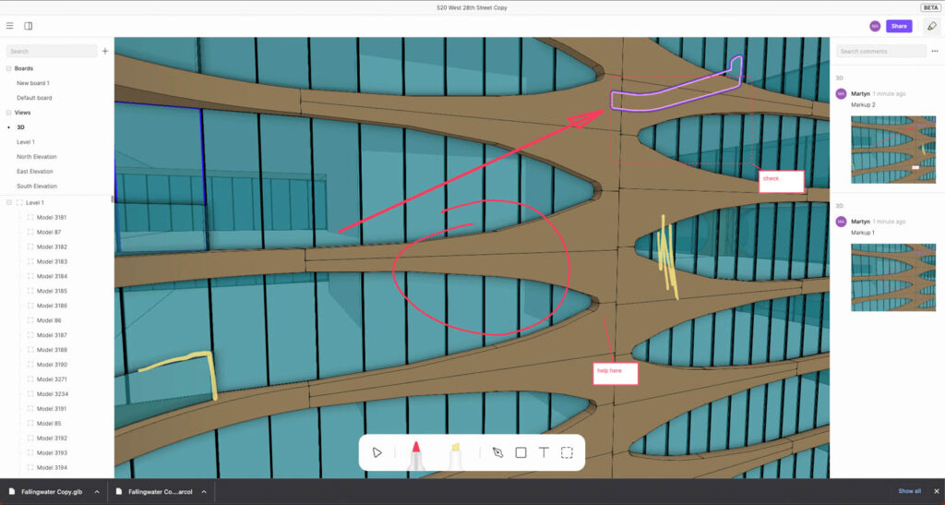Select the pointer arrow tool
This screenshot has height=505, width=945.
pyautogui.click(x=377, y=452)
